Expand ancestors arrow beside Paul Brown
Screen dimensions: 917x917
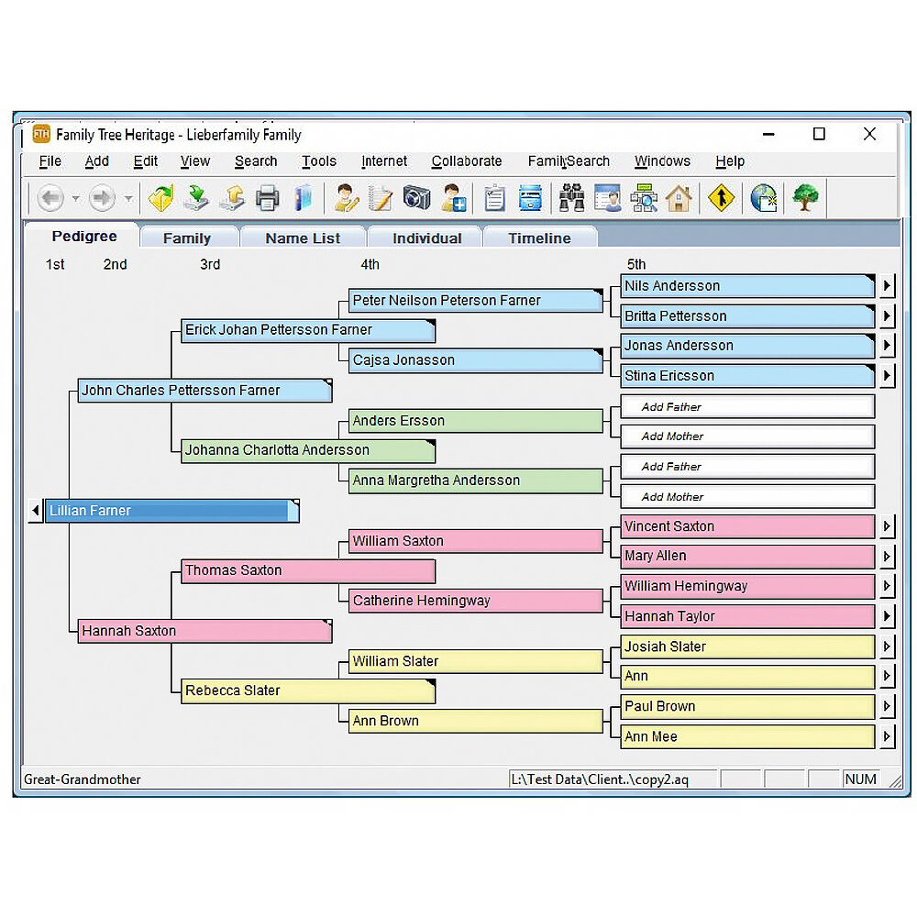(887, 706)
